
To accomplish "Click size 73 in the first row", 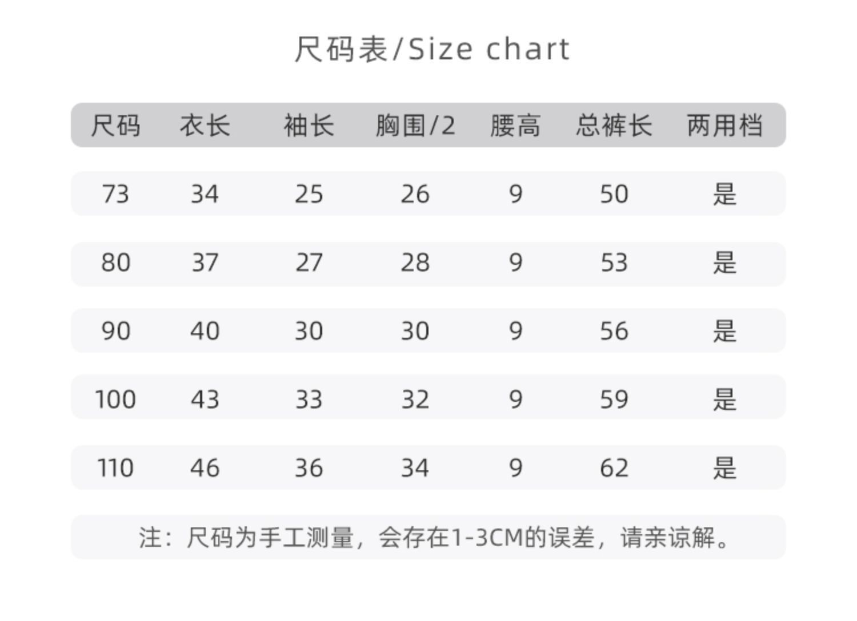I will pos(115,194).
